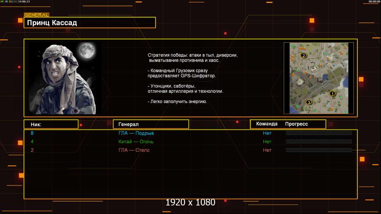This screenshot has width=381, height=214.
Task: Click the Ник: column header
Action: (51, 124)
